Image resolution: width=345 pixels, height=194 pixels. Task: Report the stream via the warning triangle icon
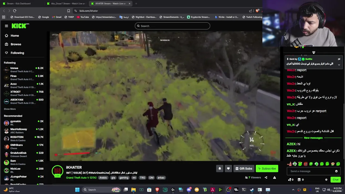coord(274,178)
